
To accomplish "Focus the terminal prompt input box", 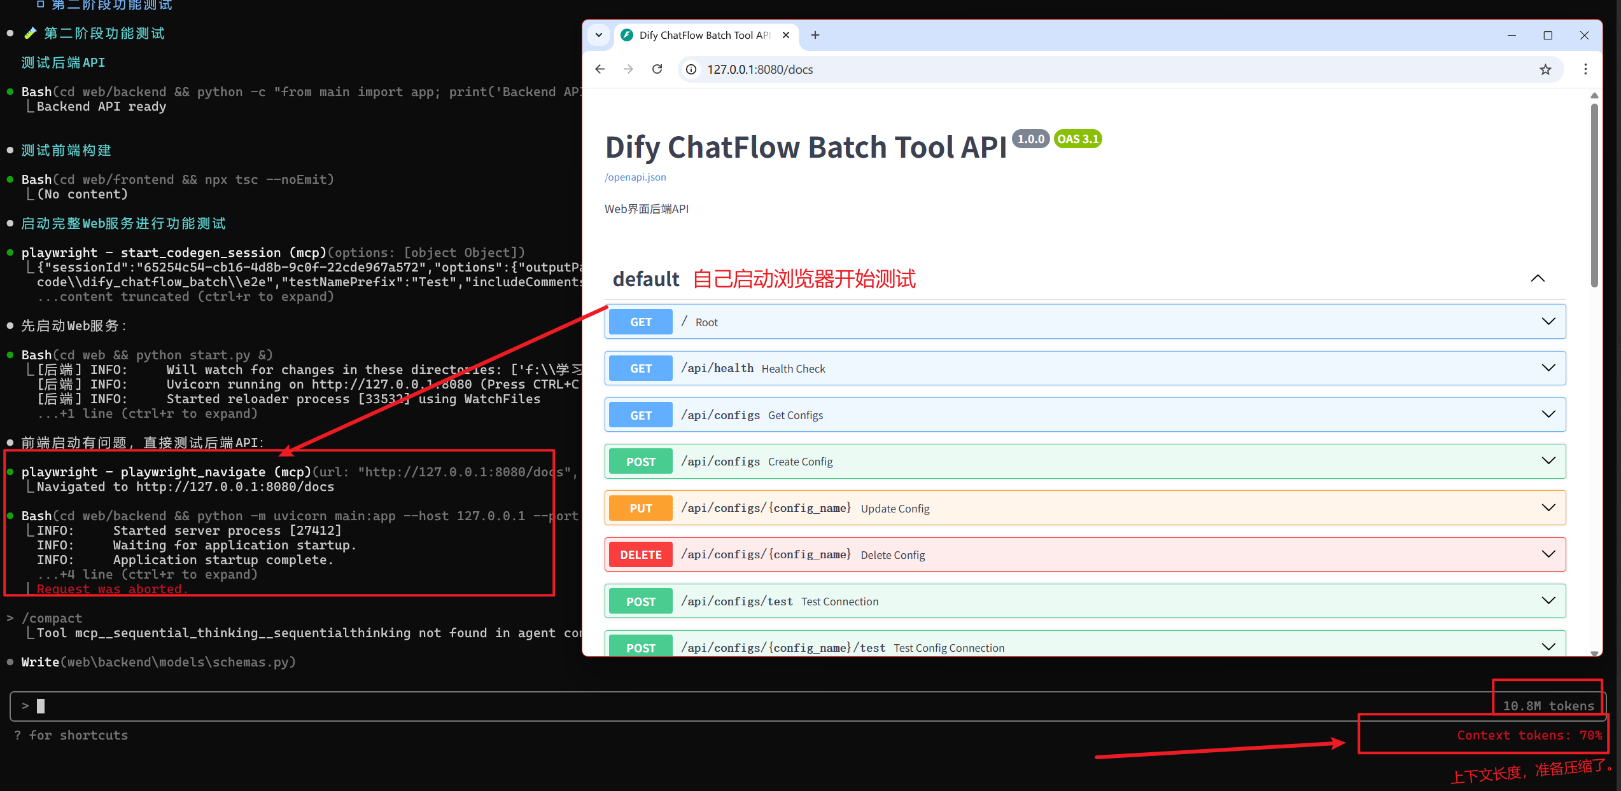I will tap(700, 706).
